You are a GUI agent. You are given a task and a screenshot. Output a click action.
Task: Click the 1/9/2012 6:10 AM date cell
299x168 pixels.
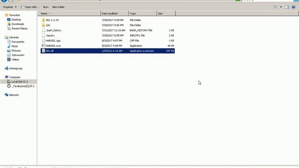(x=112, y=51)
